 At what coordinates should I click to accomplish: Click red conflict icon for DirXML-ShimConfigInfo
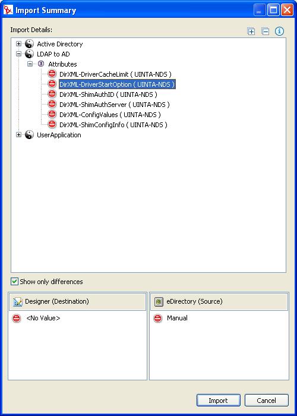(52, 124)
